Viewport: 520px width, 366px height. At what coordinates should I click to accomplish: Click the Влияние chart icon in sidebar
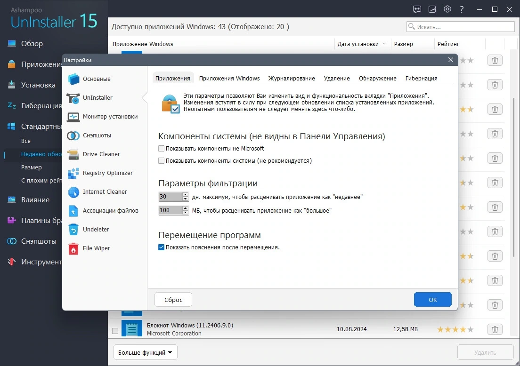(x=12, y=200)
